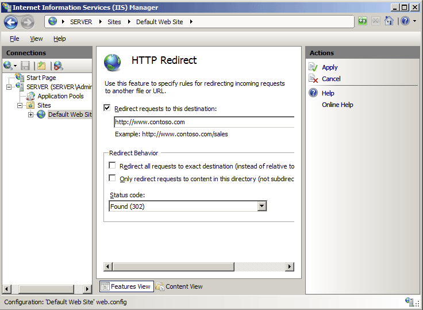This screenshot has width=423, height=310.
Task: Click Default Web Site in breadcrumb
Action: click(159, 22)
